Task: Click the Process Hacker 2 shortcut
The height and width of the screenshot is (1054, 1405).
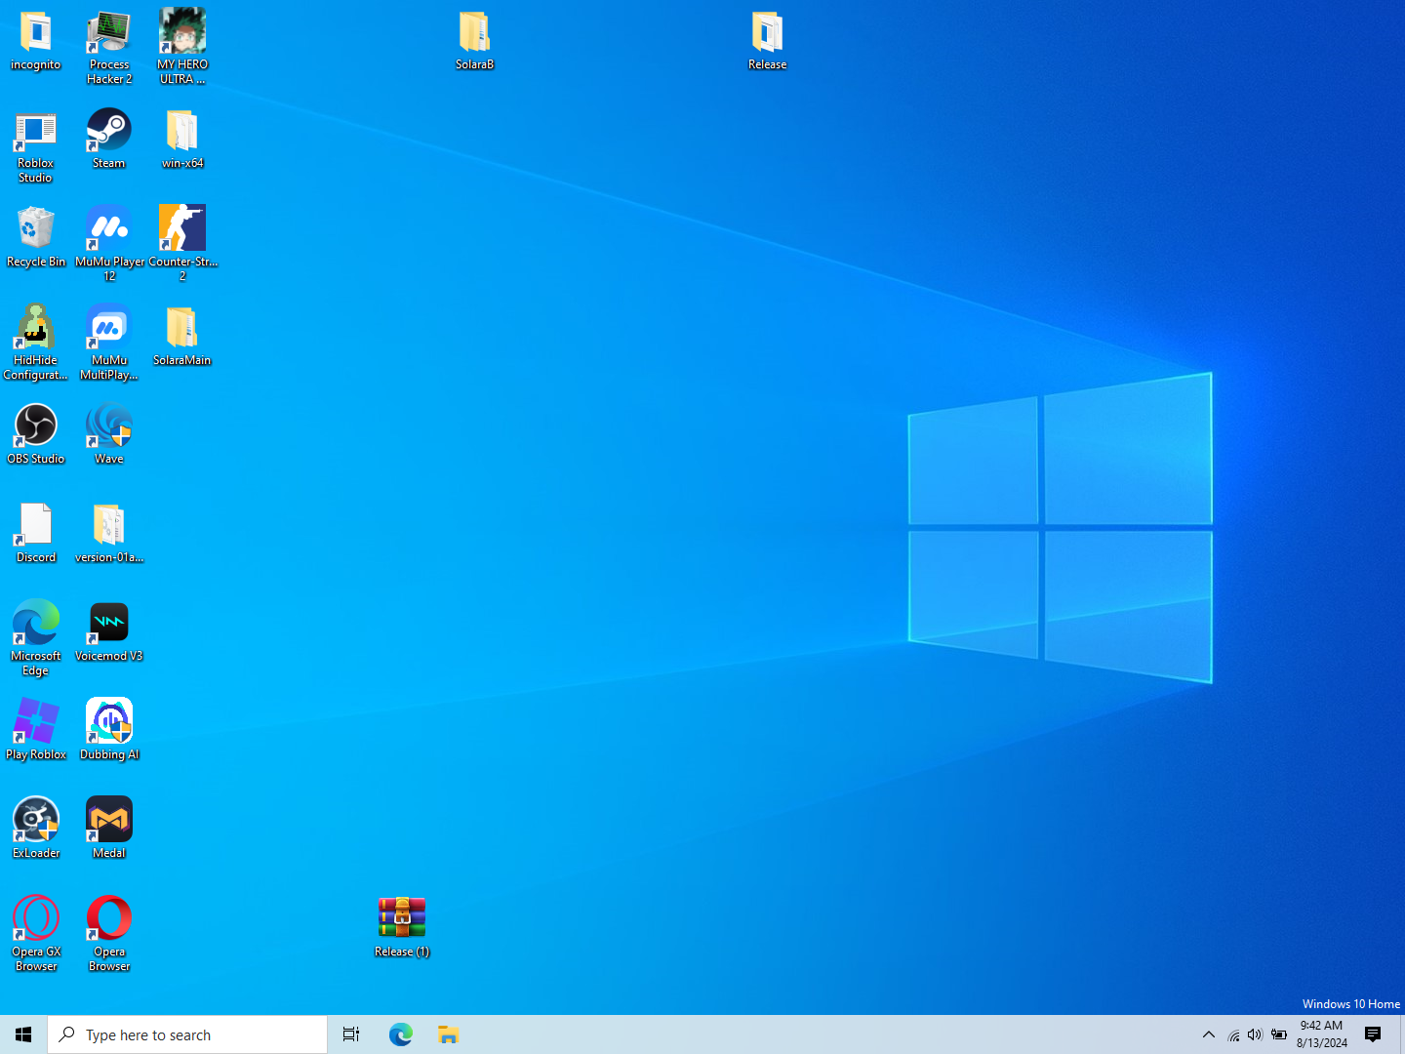Action: click(108, 47)
